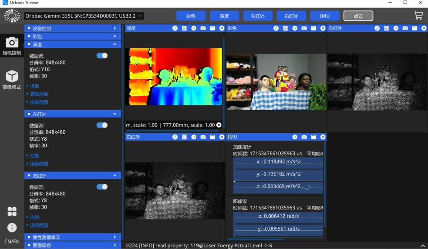
Task: Select the 点云 tab in top bar
Action: [x=358, y=16]
